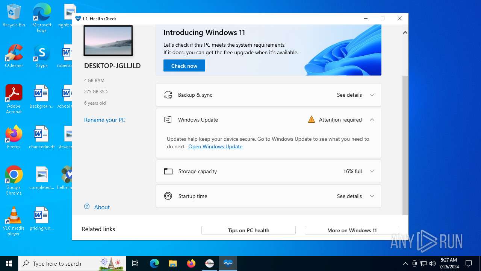
Task: Click the Introducing Windows 11 heading
Action: pyautogui.click(x=204, y=33)
